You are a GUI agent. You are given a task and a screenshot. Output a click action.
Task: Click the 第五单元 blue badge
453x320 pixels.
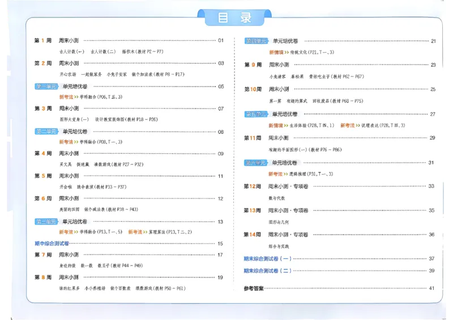click(x=256, y=114)
